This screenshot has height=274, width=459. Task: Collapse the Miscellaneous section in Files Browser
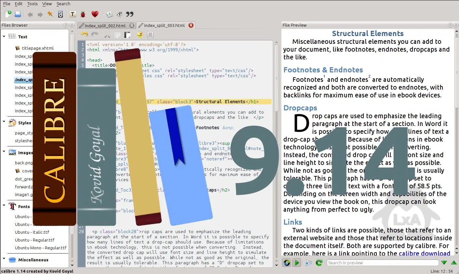[x=4, y=259]
